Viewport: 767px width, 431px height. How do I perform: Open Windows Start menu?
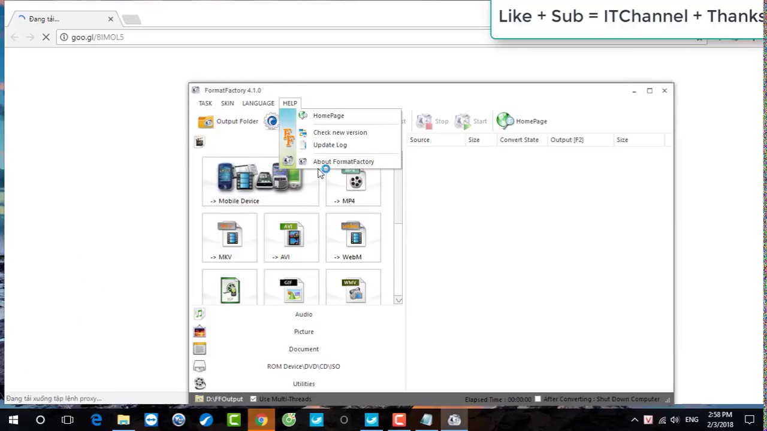click(13, 420)
